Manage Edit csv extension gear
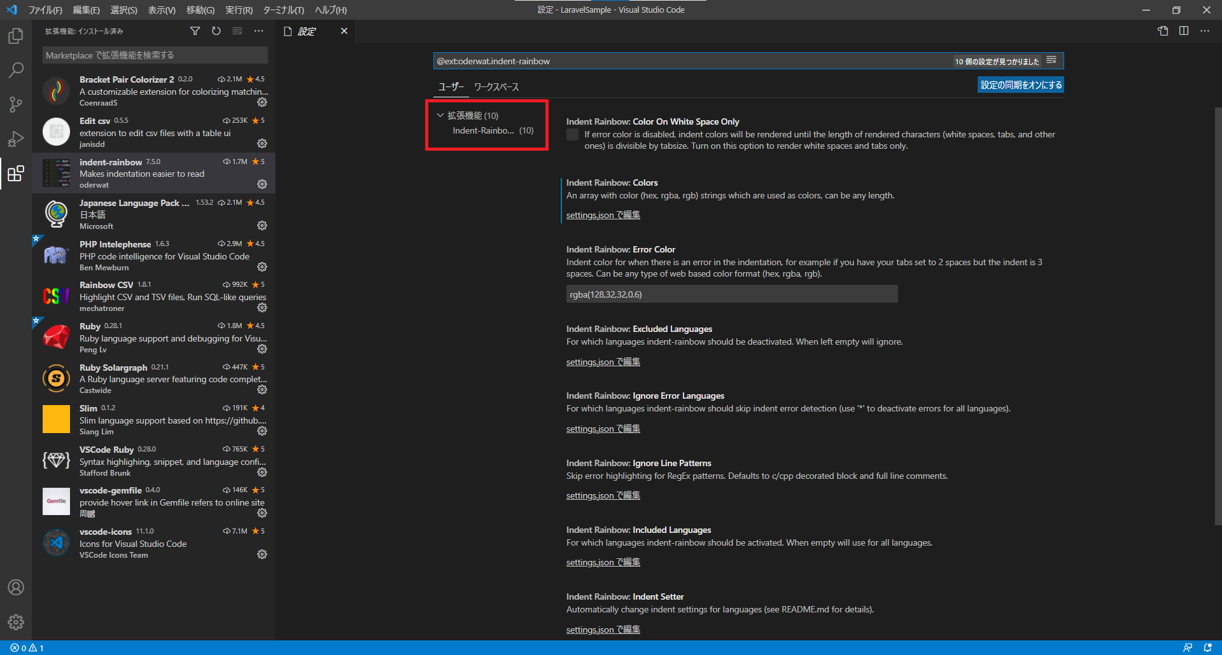1222x655 pixels. tap(262, 144)
